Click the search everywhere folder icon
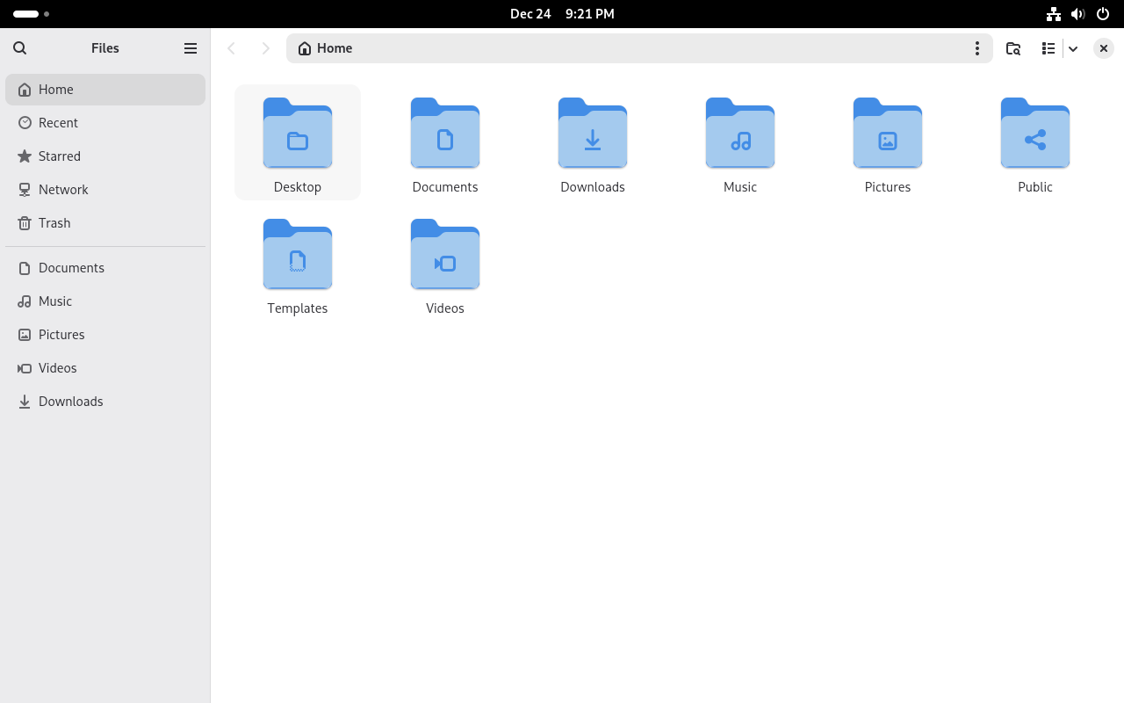The height and width of the screenshot is (703, 1124). point(1013,48)
